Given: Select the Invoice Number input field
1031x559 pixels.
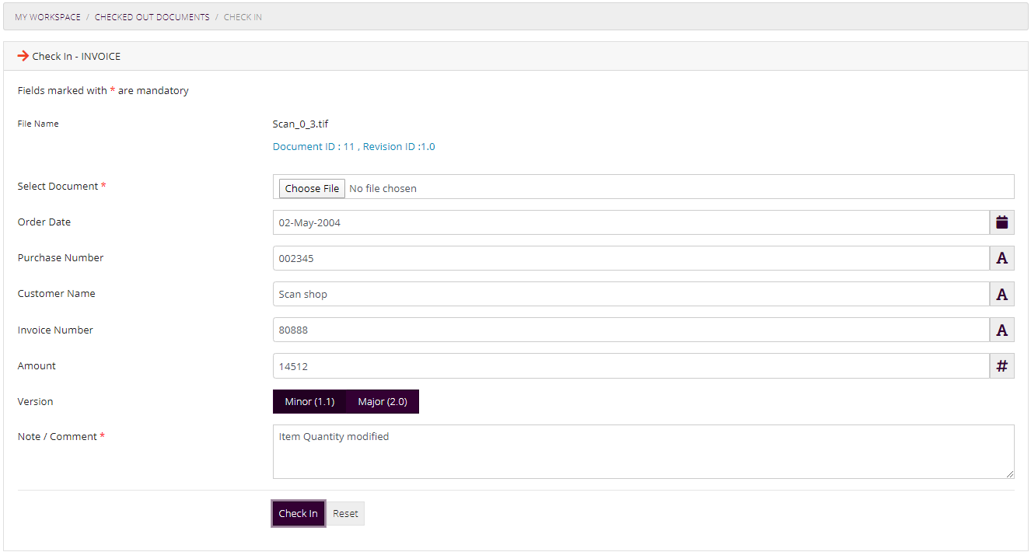Looking at the screenshot, I should [630, 330].
